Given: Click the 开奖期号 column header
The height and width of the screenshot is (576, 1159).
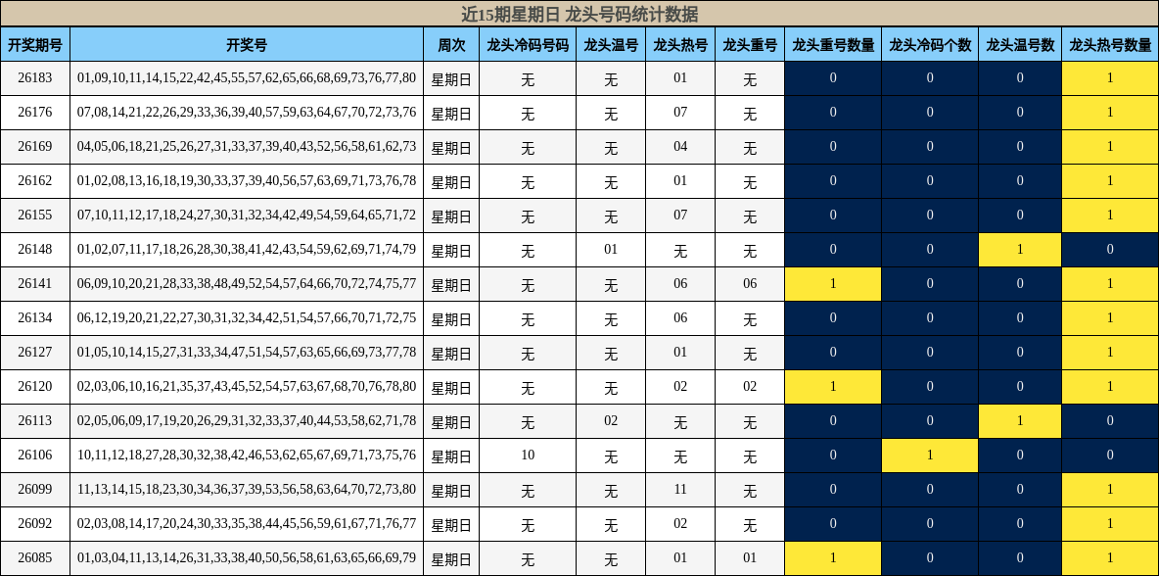Looking at the screenshot, I should point(34,44).
